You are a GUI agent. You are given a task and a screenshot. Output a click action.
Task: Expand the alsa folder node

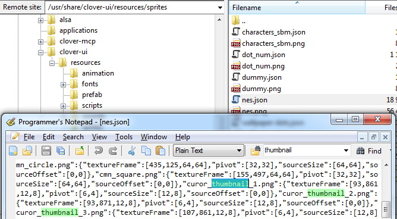click(40, 20)
